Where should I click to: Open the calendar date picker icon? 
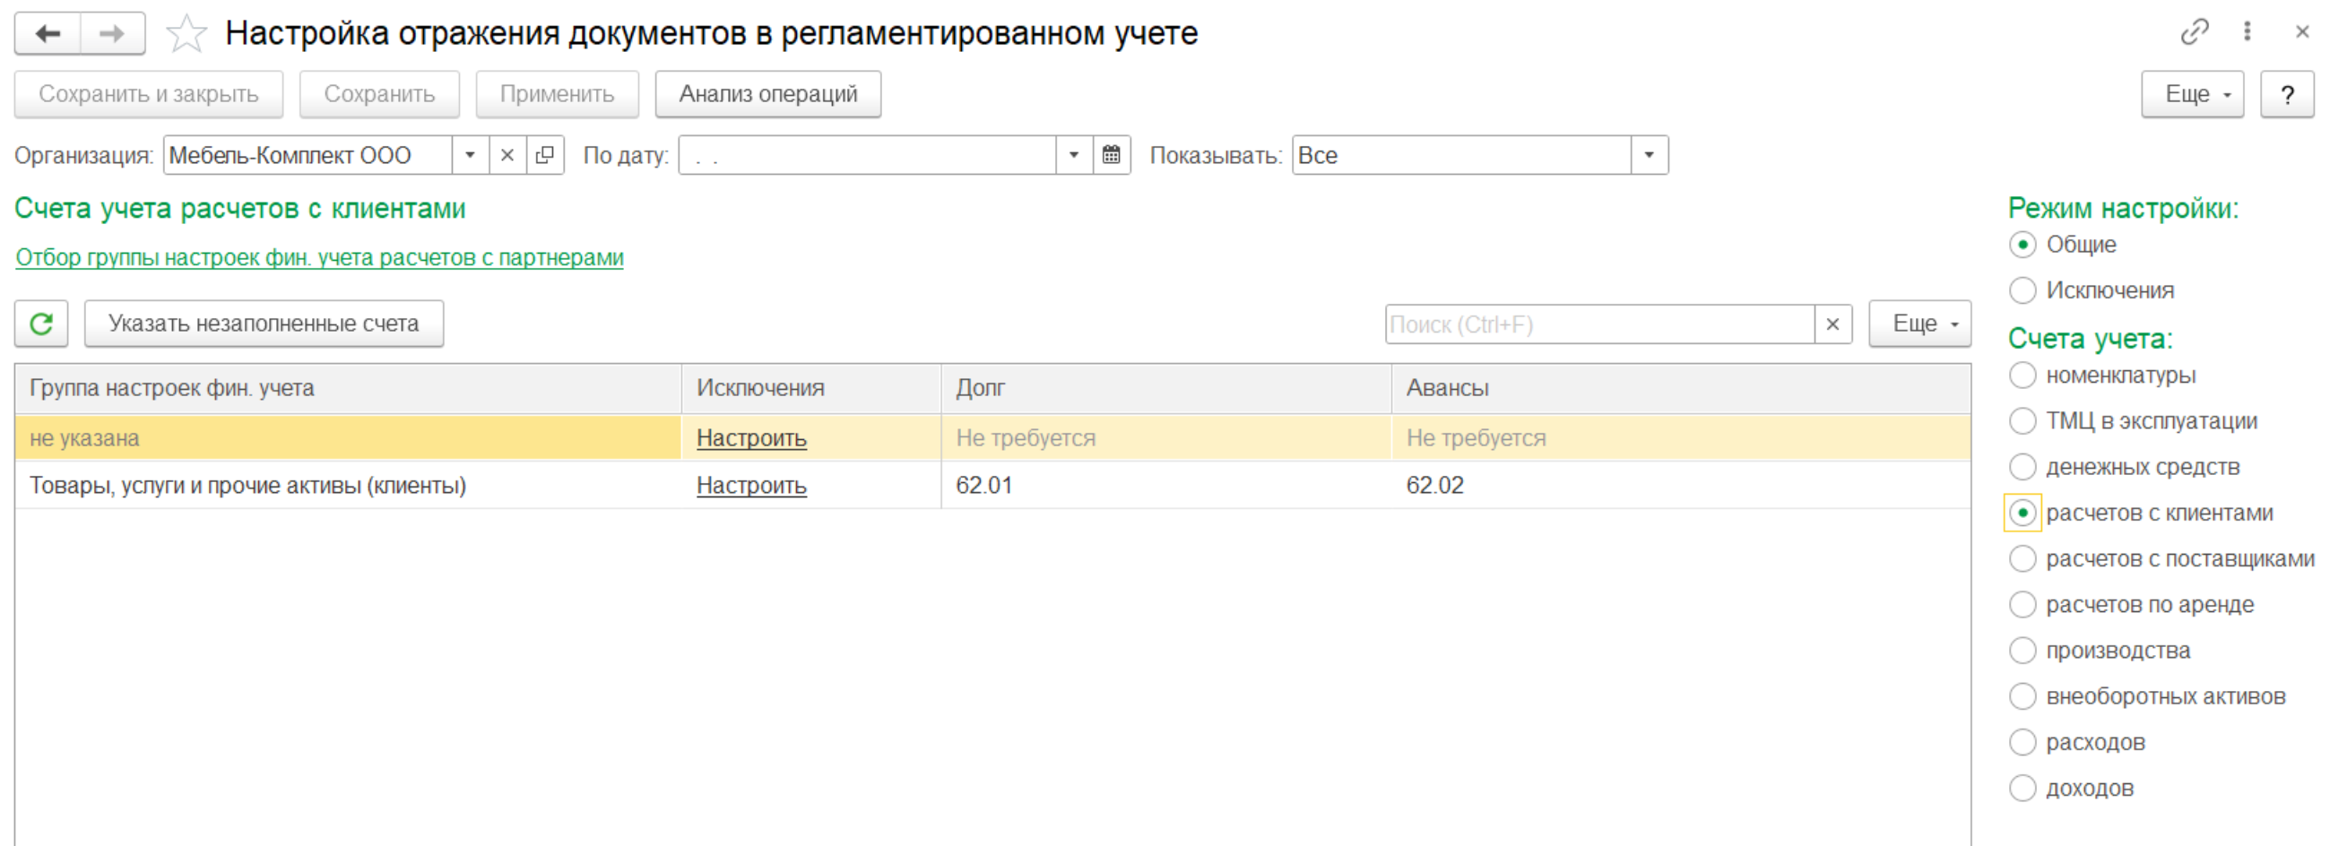[1112, 155]
